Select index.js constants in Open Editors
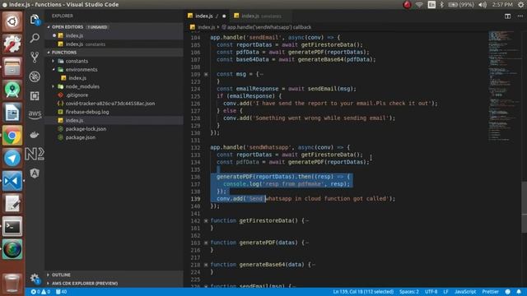This screenshot has height=296, width=527. pos(114,44)
